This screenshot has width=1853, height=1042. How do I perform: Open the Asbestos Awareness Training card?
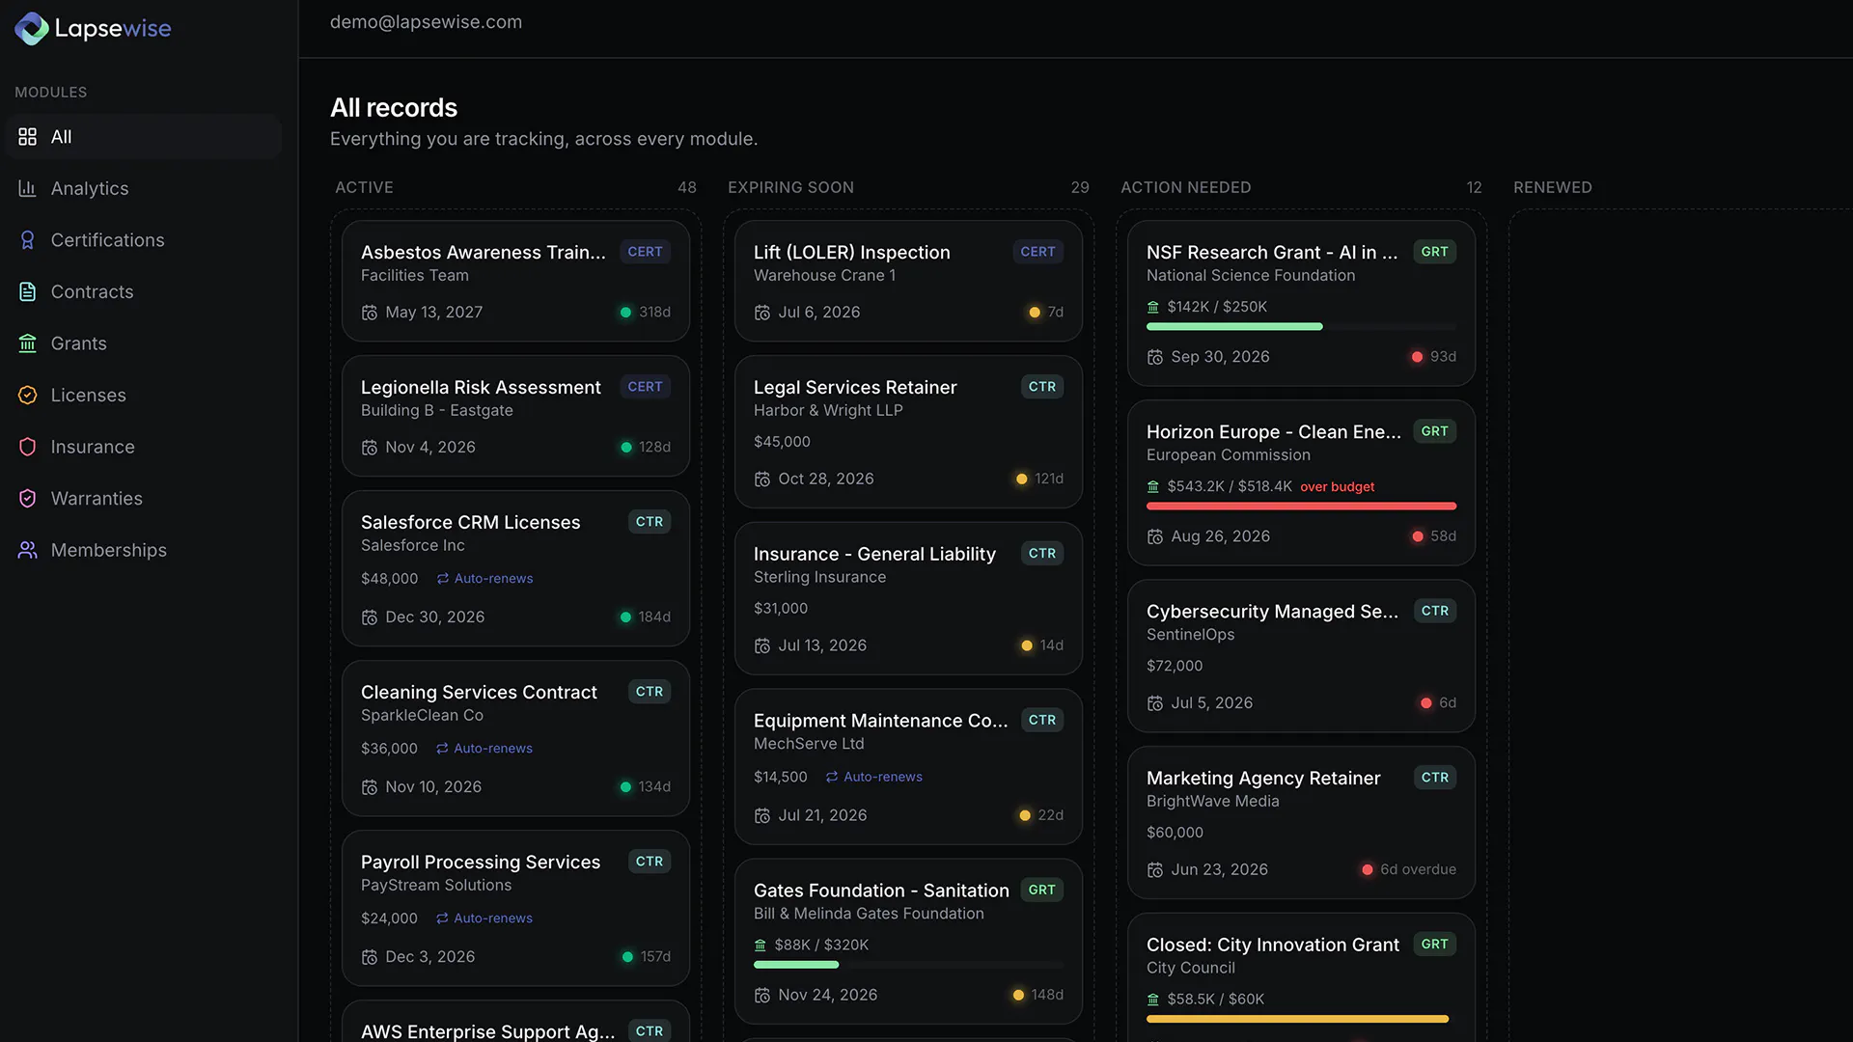pos(515,281)
